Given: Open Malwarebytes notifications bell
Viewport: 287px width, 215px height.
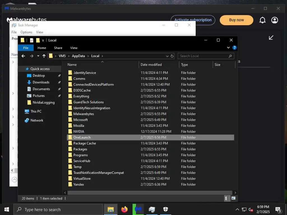Looking at the screenshot, I should (262, 20).
